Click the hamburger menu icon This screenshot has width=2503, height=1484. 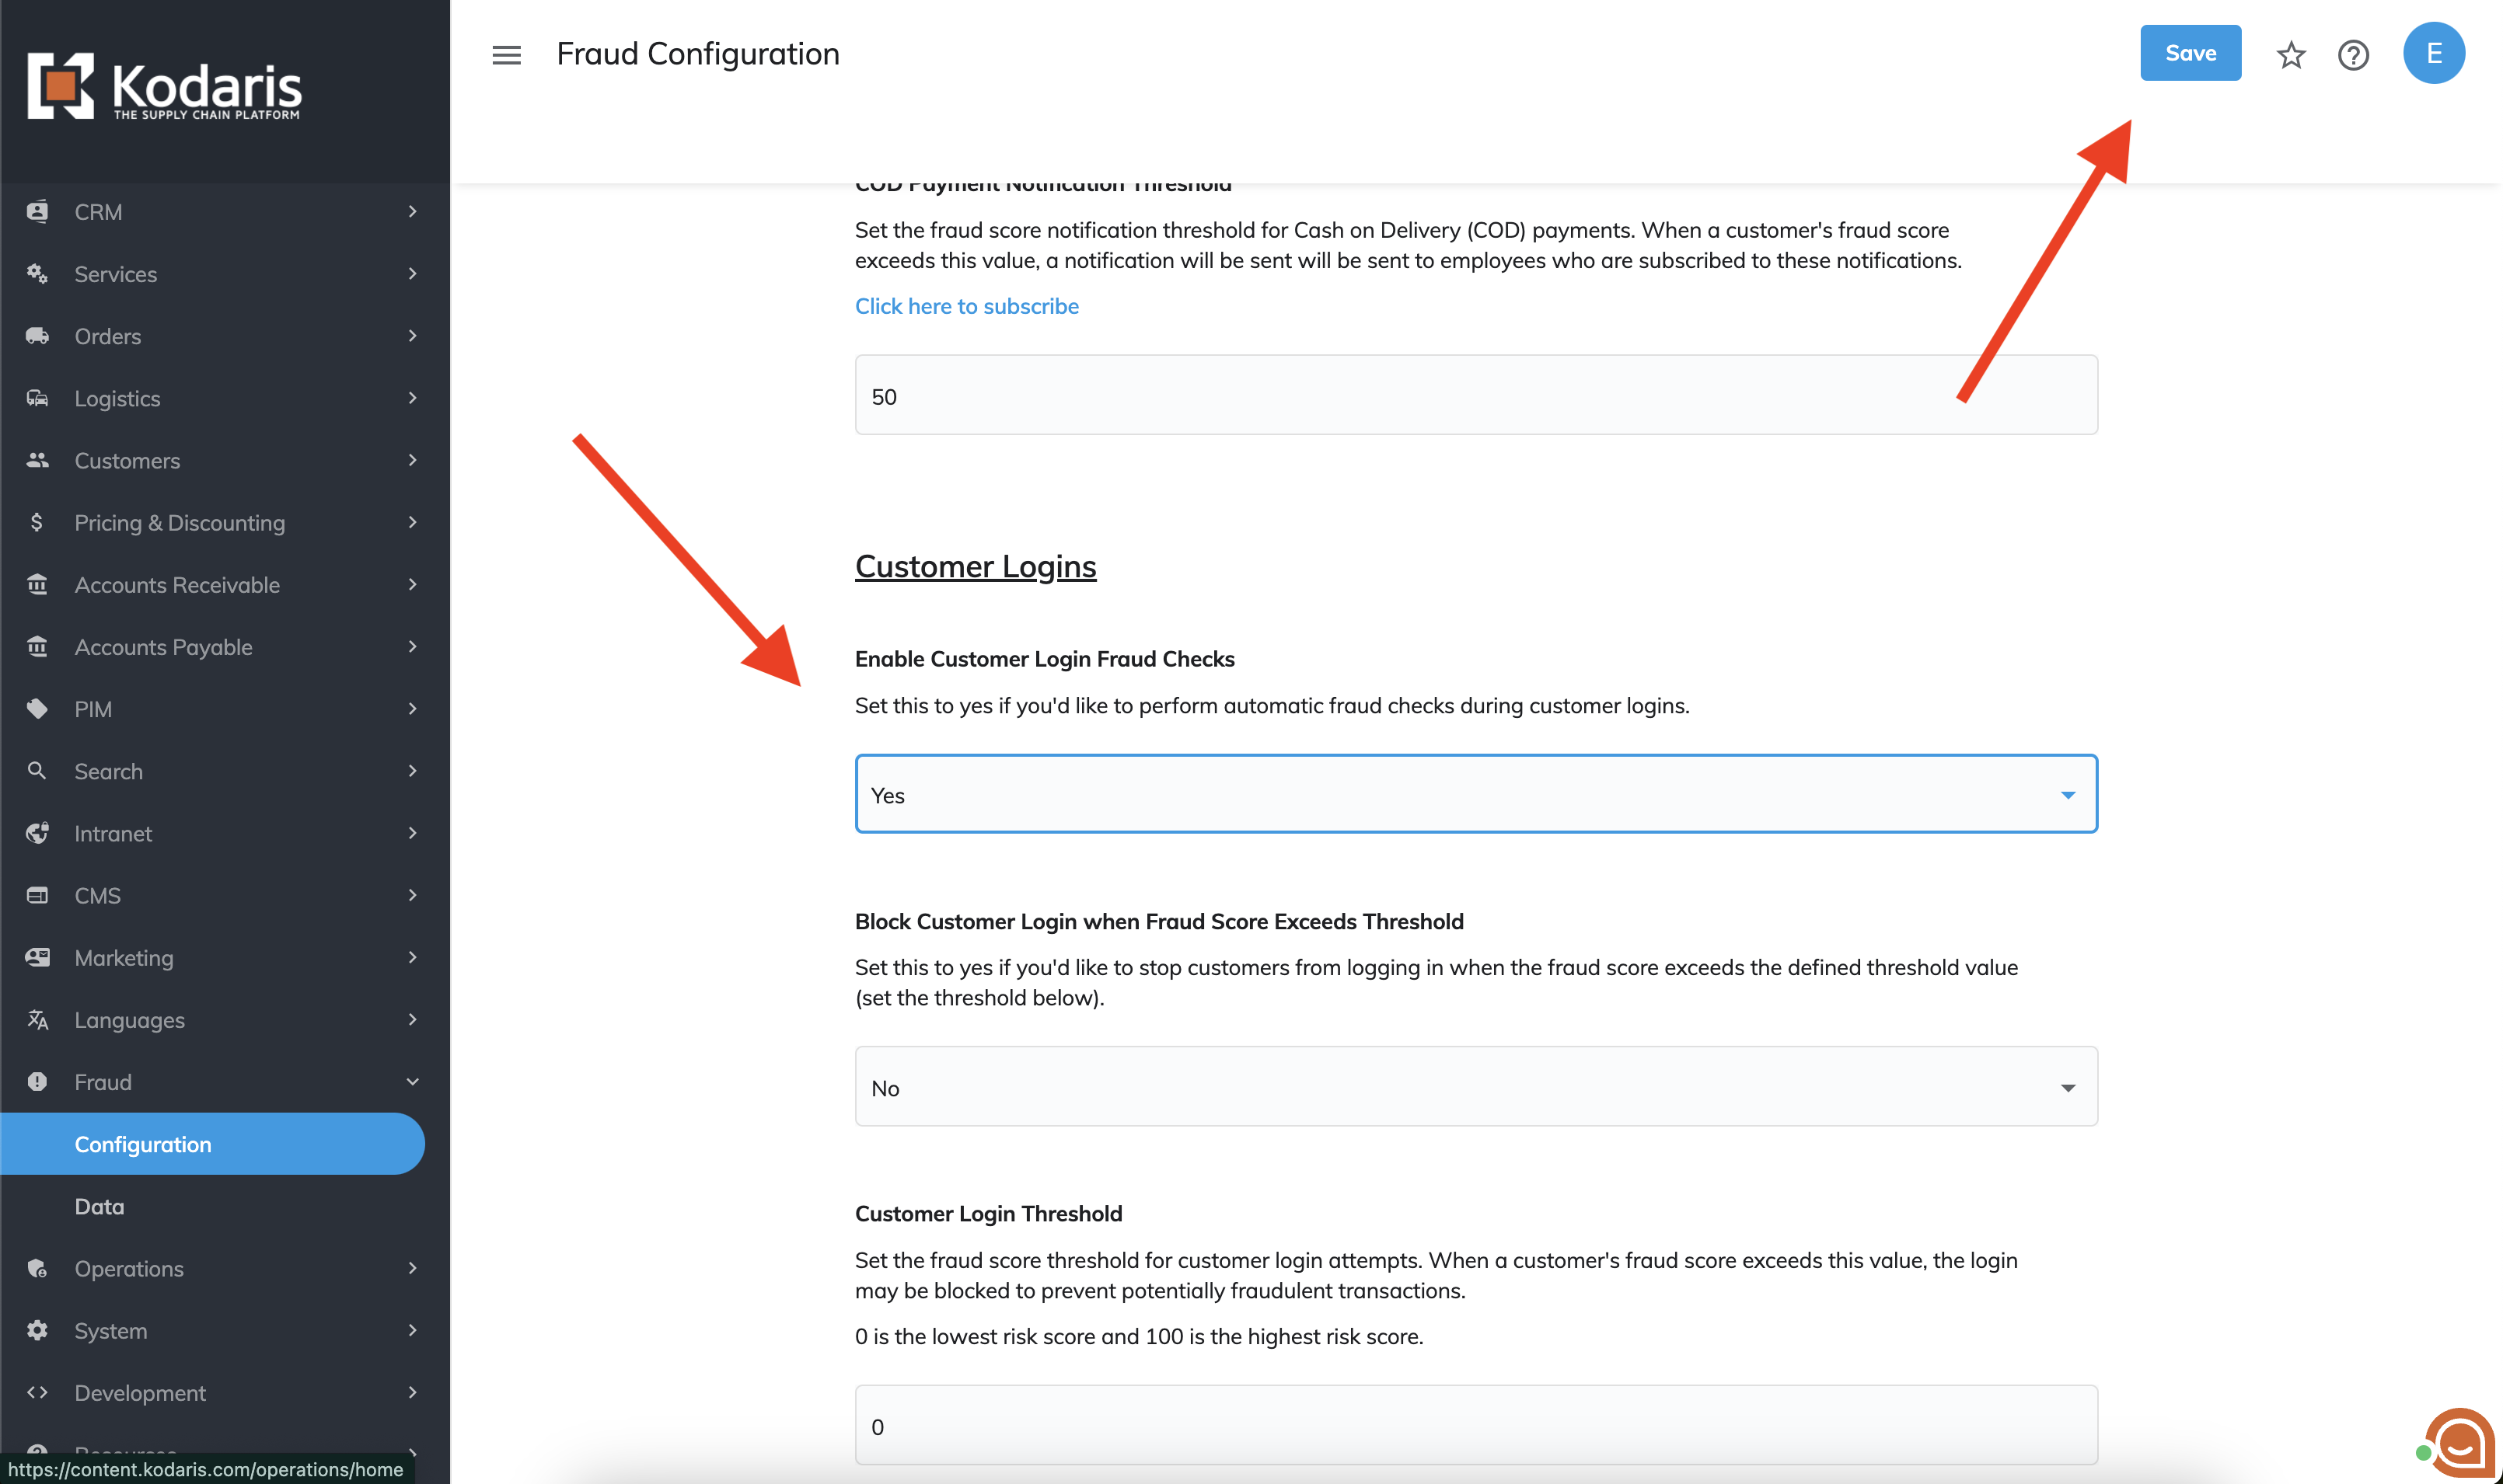point(506,55)
